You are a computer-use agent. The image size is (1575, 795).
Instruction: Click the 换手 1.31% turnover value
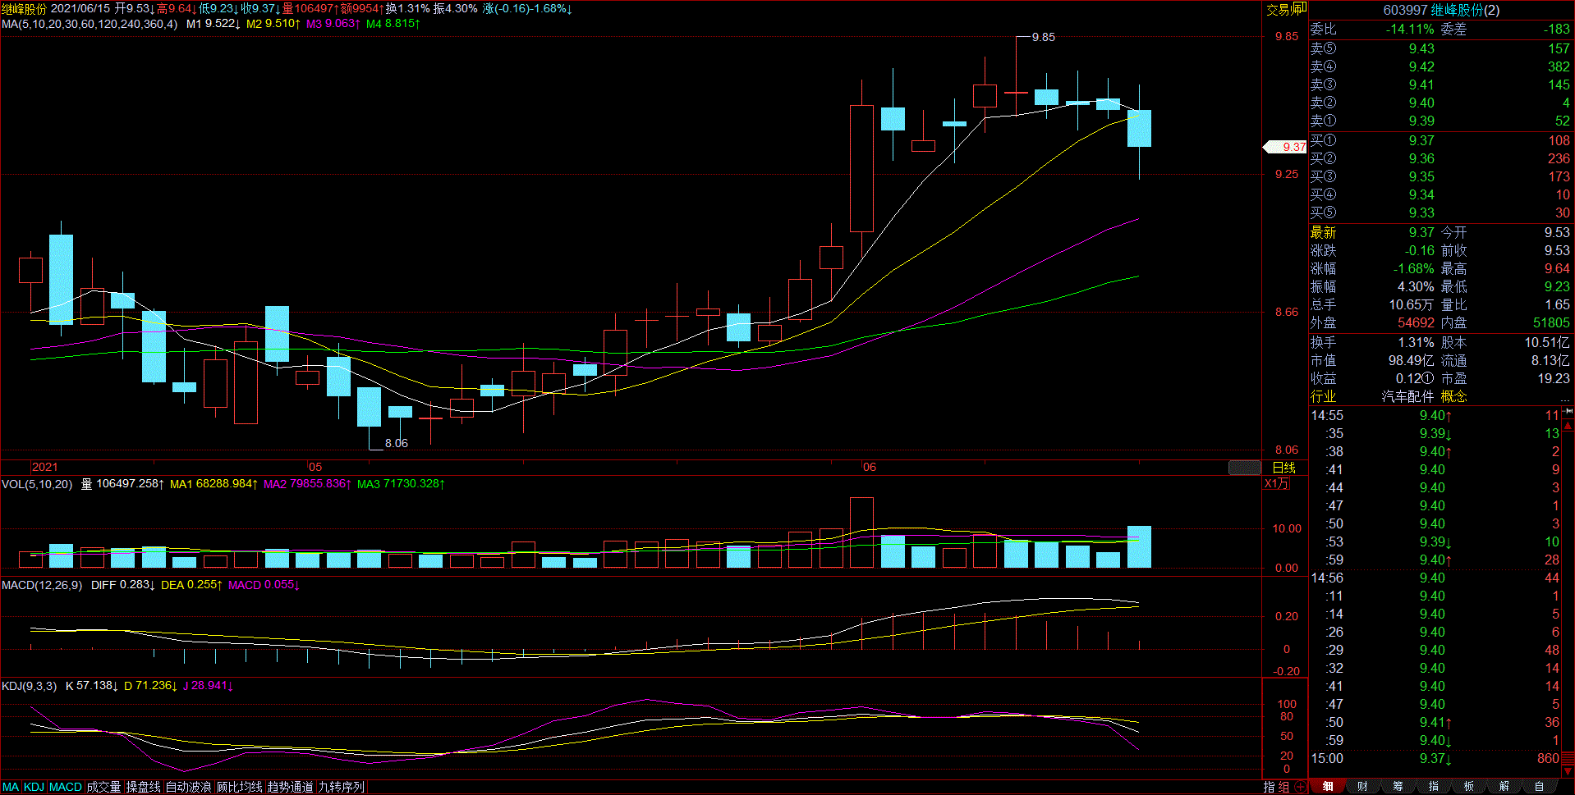[1417, 342]
